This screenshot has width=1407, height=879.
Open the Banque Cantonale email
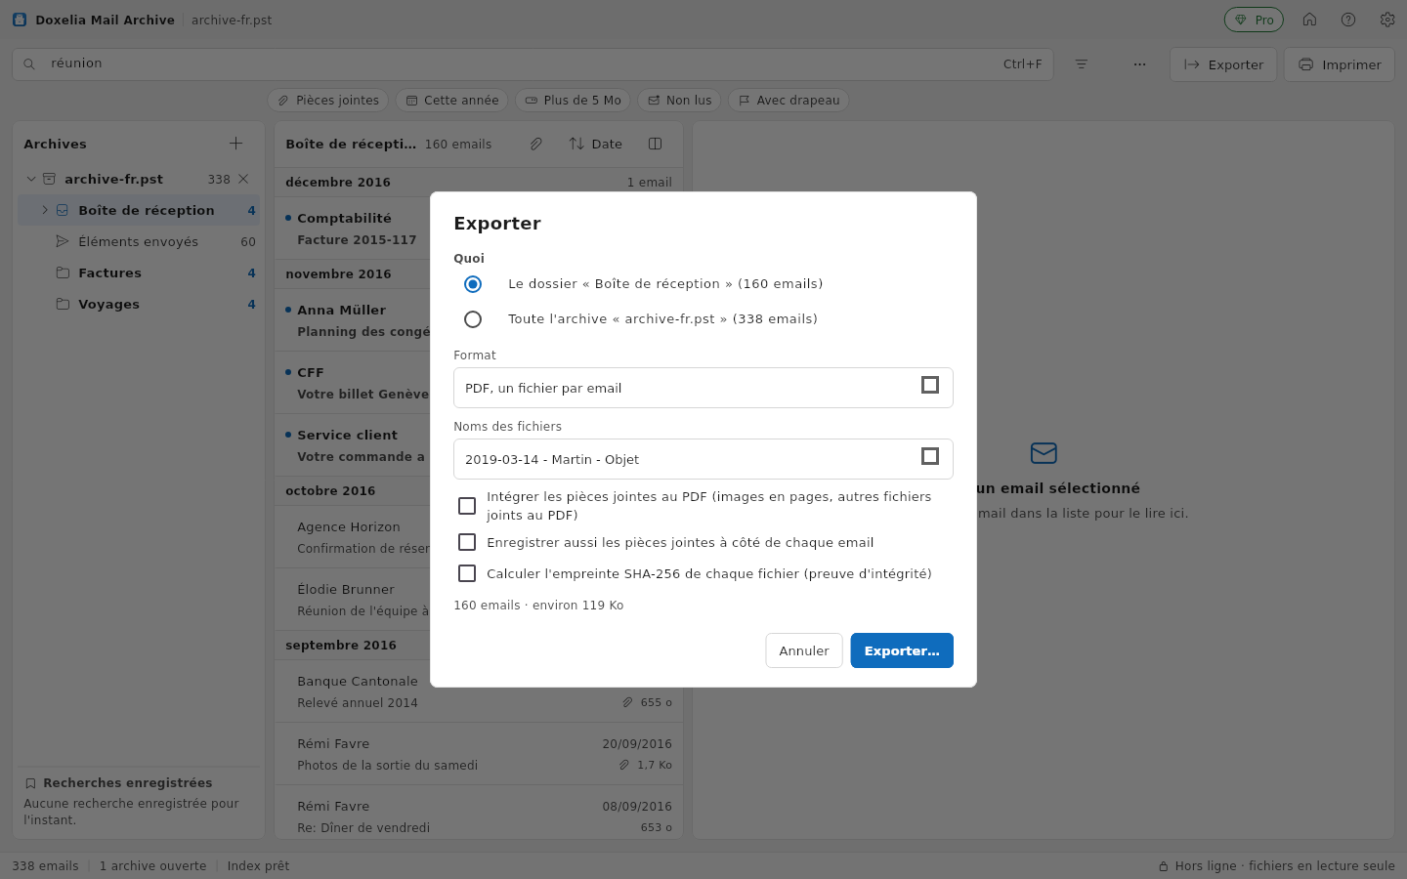(479, 691)
